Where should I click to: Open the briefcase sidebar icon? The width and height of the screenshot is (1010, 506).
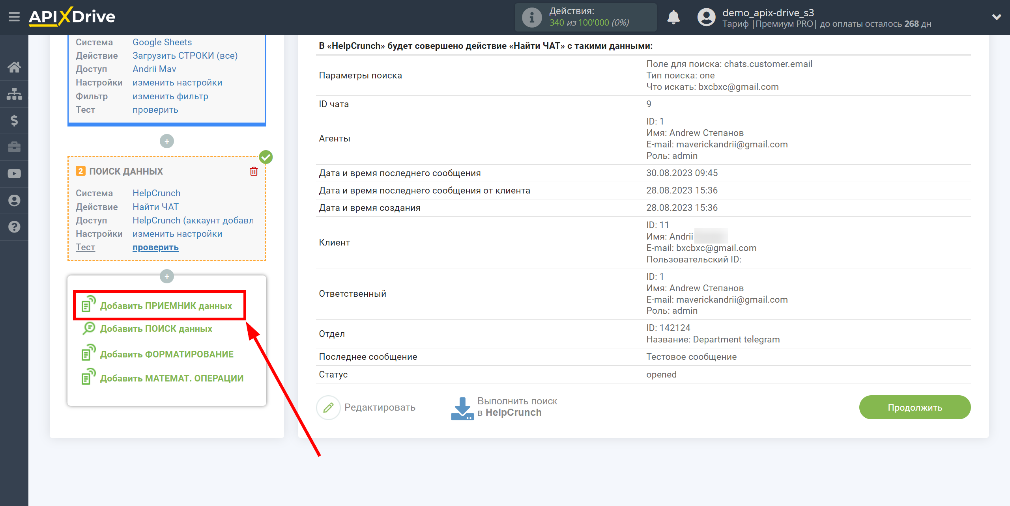pyautogui.click(x=14, y=147)
